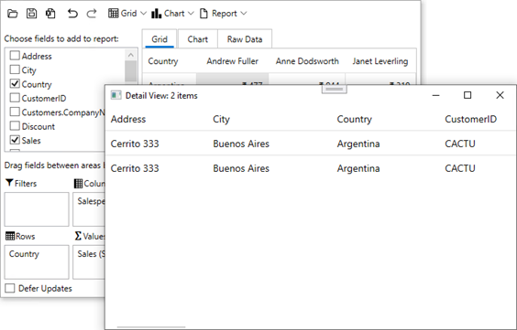Click the Janet Leverling column header
517x330 pixels.
click(x=380, y=61)
